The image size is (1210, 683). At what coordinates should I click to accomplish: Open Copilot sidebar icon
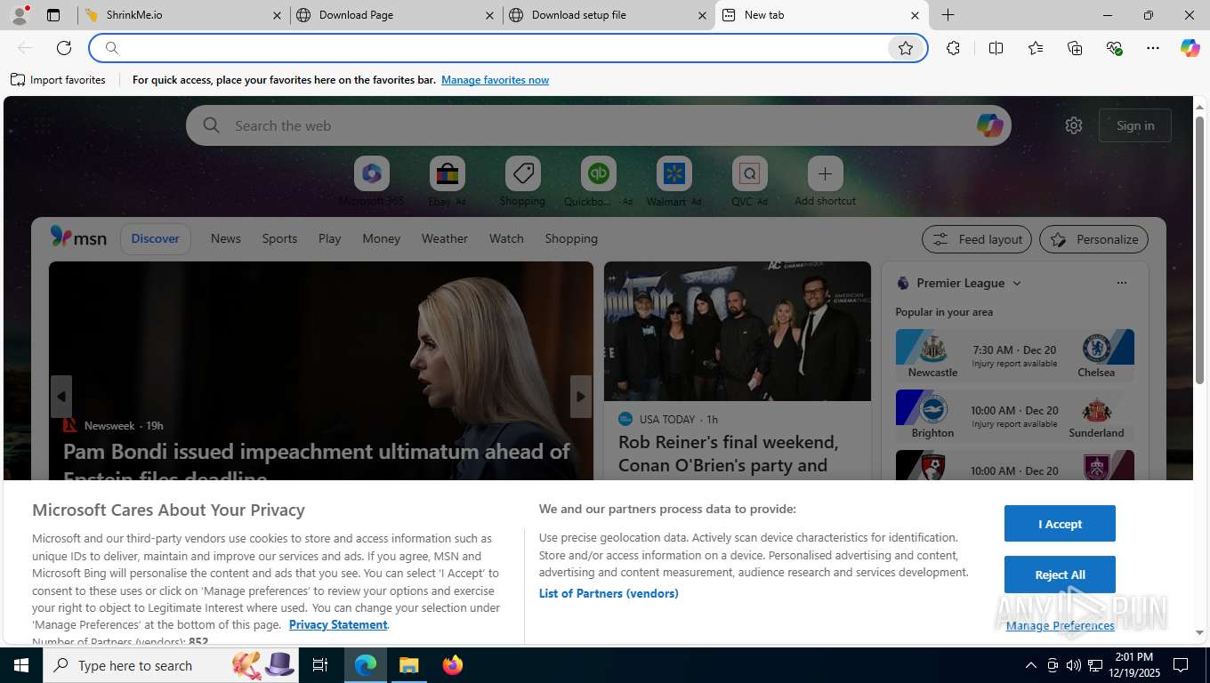point(1190,48)
